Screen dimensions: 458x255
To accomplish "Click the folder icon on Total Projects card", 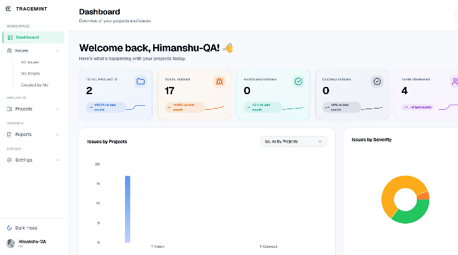I will 141,81.
